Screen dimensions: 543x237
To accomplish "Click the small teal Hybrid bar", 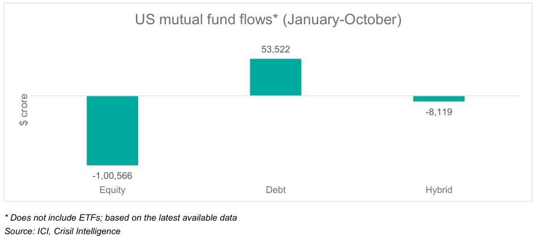I will [439, 99].
